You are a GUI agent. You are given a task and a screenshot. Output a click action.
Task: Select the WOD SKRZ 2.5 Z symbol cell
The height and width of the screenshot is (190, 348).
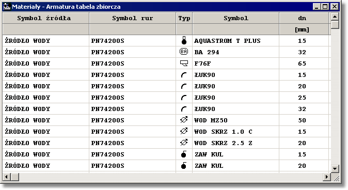235,143
